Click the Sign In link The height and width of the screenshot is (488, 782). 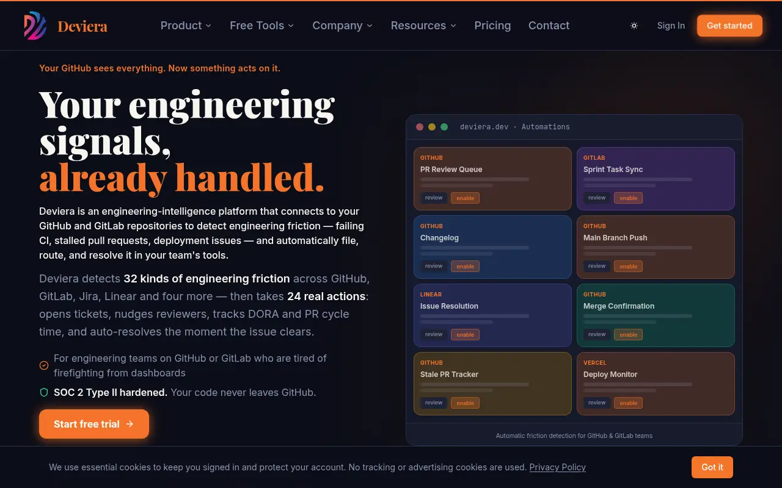[671, 26]
